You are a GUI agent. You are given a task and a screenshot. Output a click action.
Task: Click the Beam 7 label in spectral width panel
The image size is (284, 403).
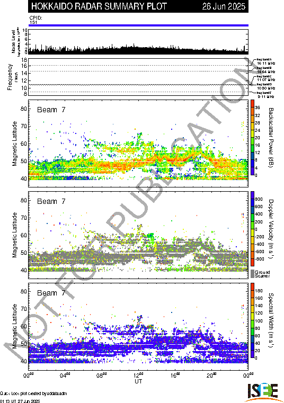pos(51,293)
